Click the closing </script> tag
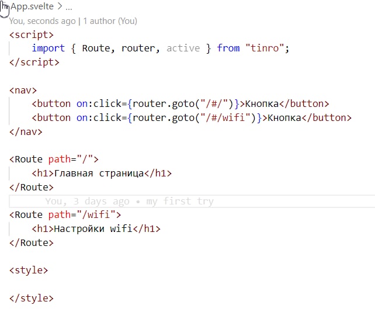Screen dimensions: 375x319 [34, 62]
